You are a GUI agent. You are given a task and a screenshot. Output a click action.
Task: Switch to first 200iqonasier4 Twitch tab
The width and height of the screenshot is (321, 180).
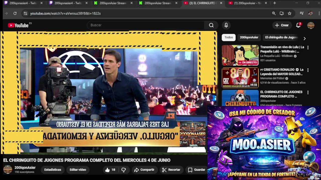(23, 3)
